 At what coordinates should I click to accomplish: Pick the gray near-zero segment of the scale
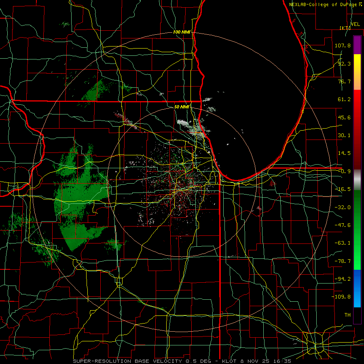[x=357, y=180]
